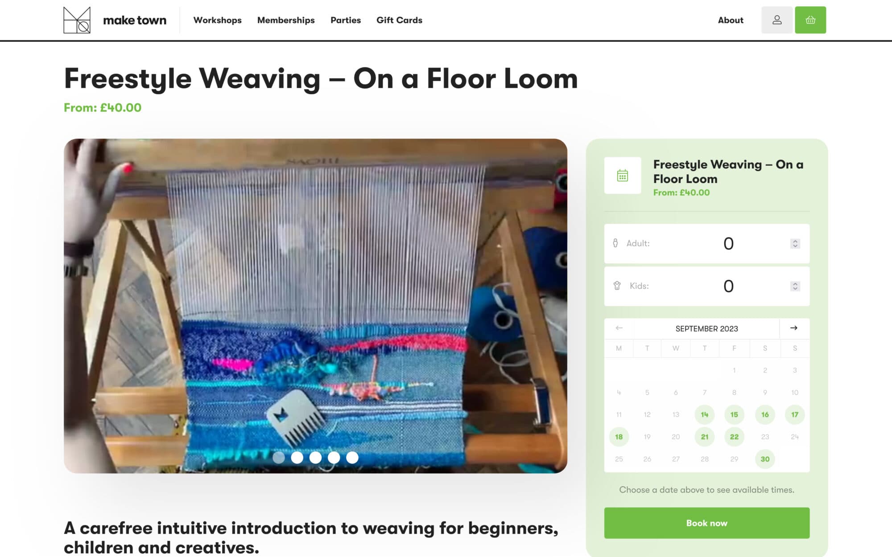Select the last carousel slide dot
This screenshot has height=557, width=892.
point(352,458)
